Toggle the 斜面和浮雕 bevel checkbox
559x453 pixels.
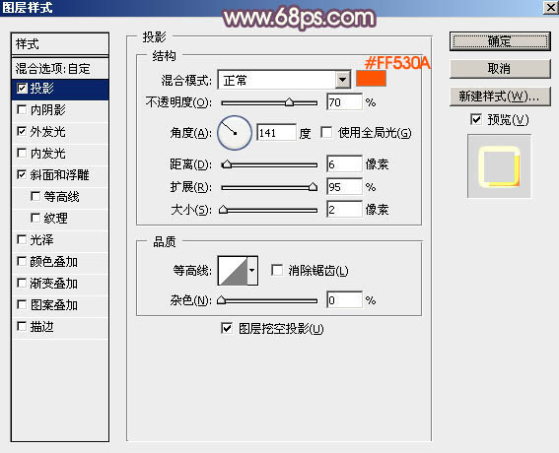22,175
